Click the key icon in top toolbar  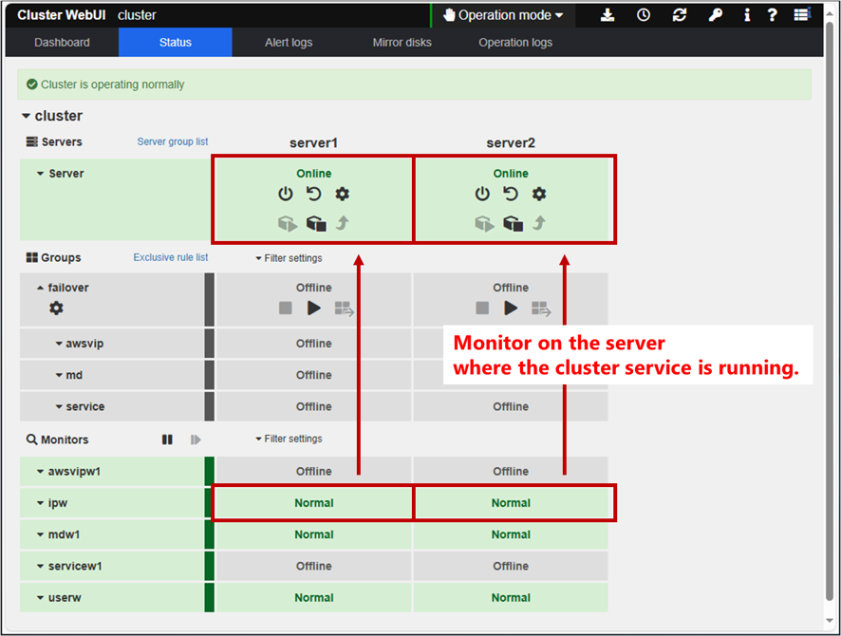(x=715, y=15)
